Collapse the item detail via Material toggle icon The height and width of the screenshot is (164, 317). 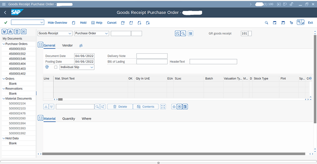pyautogui.click(x=40, y=118)
